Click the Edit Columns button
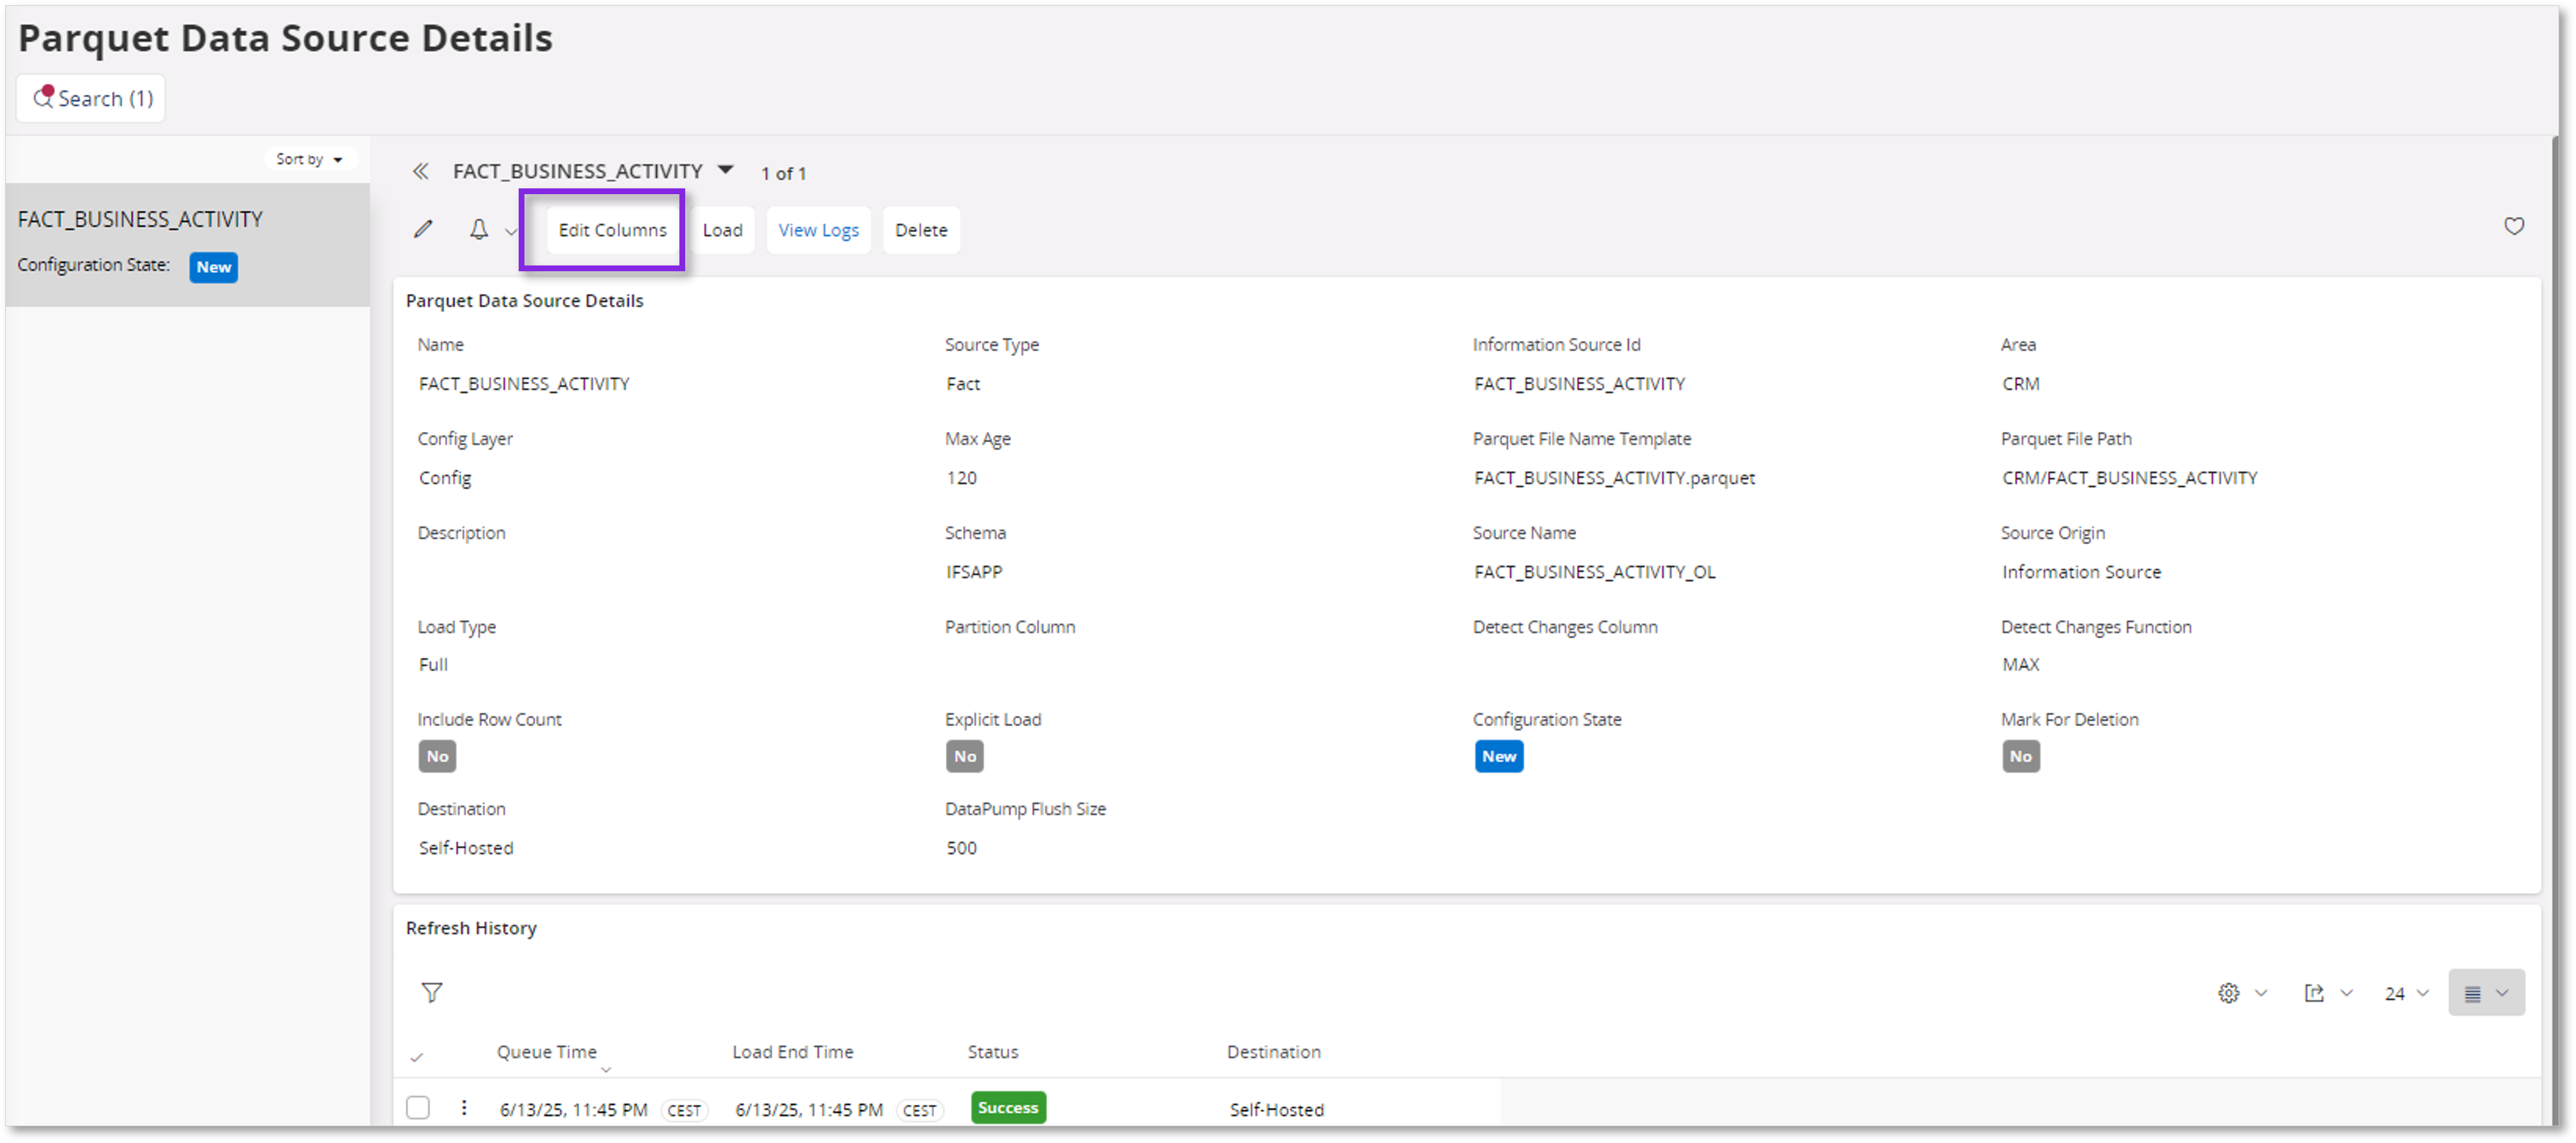This screenshot has width=2576, height=1143. click(612, 229)
